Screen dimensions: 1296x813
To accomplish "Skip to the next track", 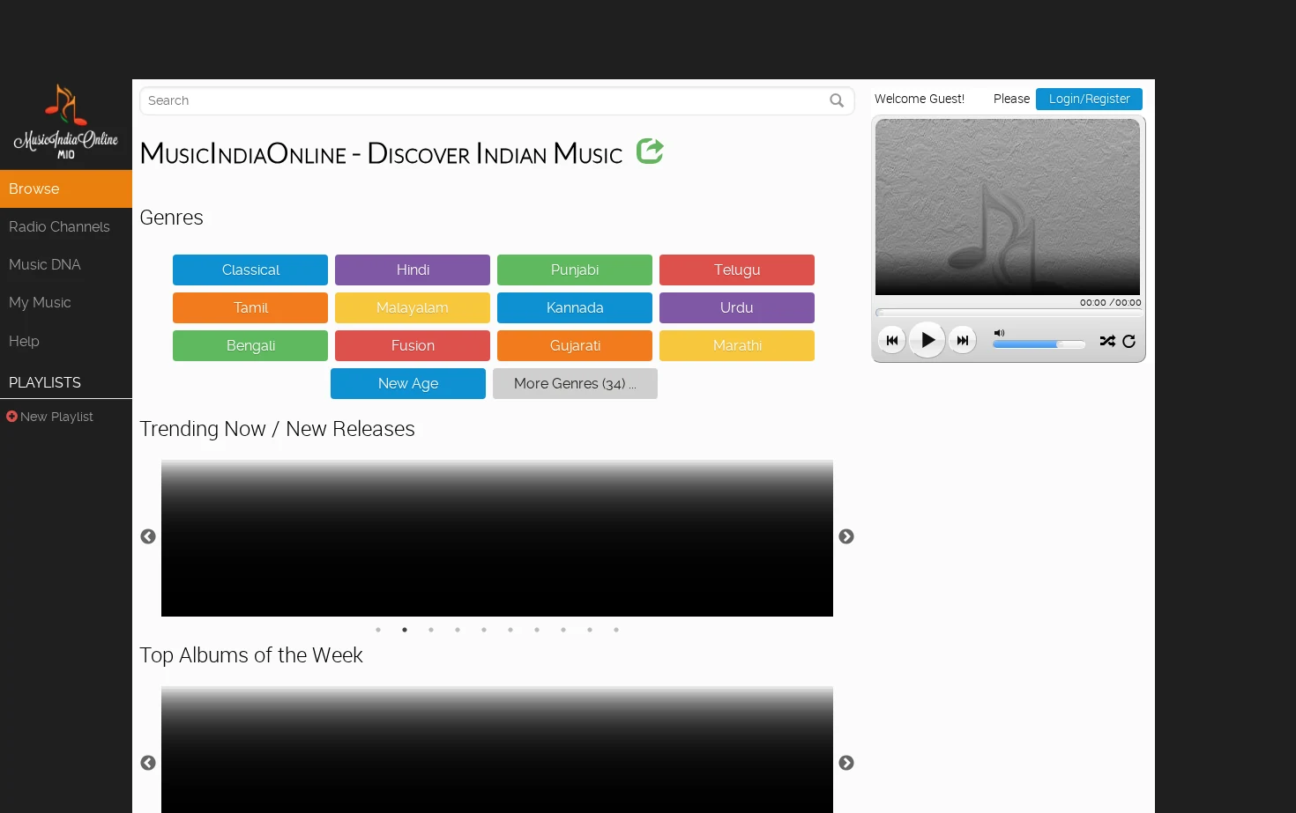I will tap(963, 340).
